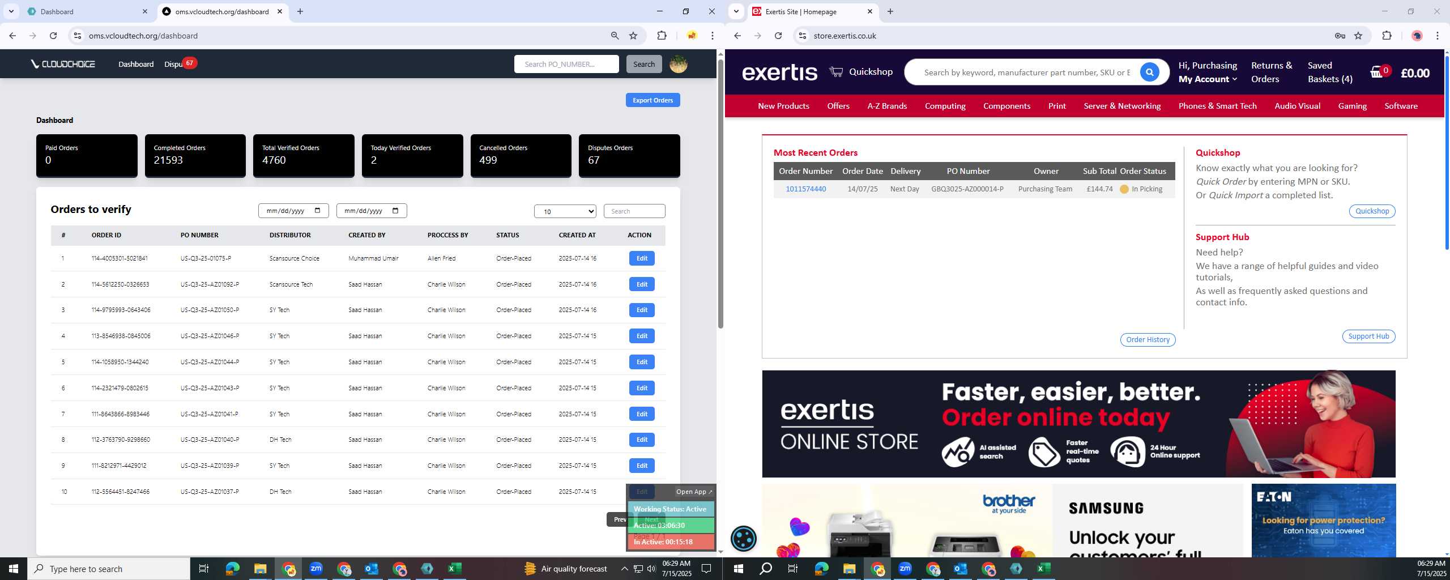1450x580 pixels.
Task: Reload the OMS dashboard page
Action: (53, 36)
